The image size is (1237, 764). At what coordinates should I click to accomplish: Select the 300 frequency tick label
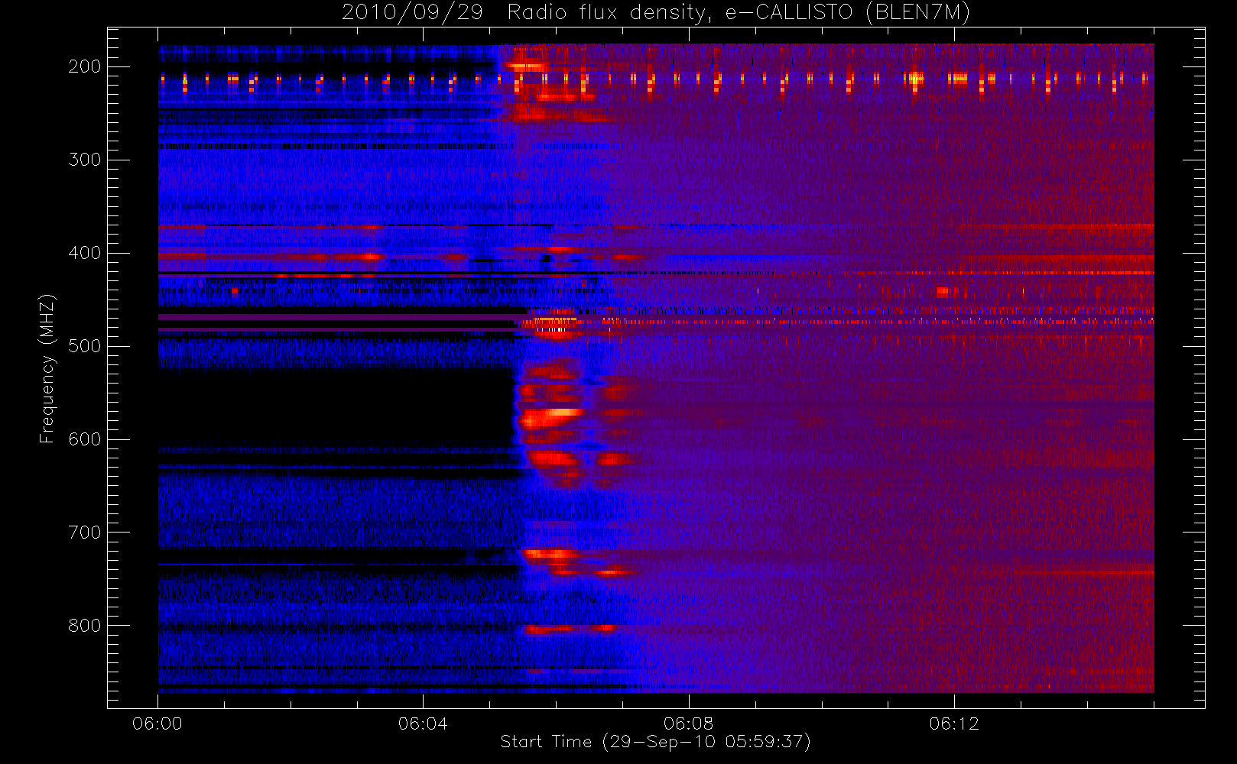84,160
